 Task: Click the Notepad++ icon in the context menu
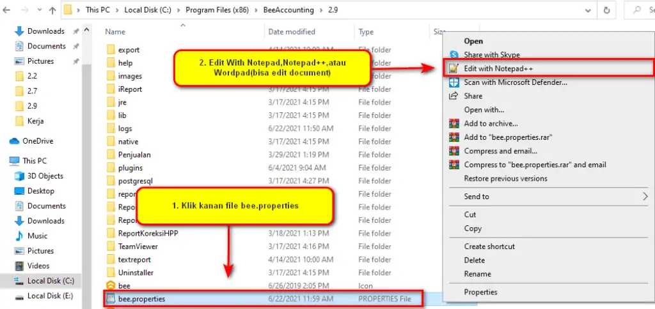(x=454, y=68)
